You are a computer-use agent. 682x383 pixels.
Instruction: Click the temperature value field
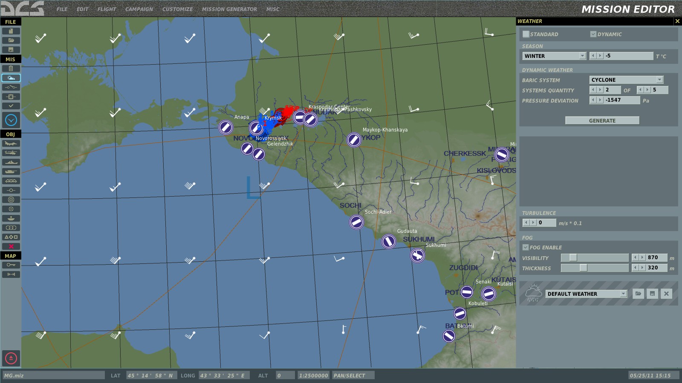pyautogui.click(x=628, y=56)
